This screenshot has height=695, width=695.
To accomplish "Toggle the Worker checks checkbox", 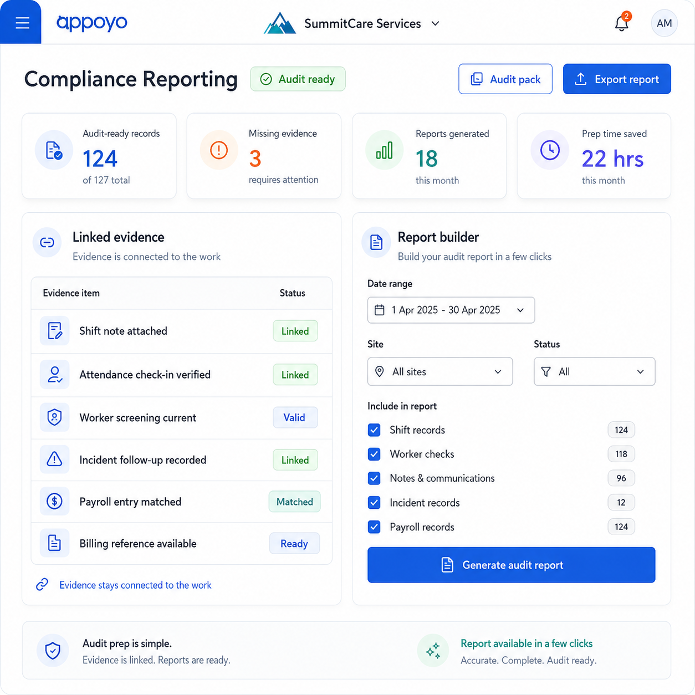I will 374,454.
